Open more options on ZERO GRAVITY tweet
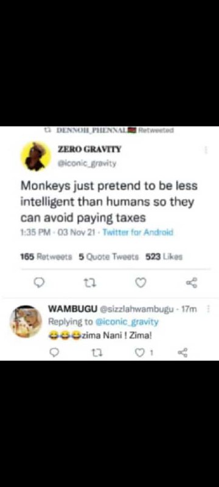The height and width of the screenshot is (487, 219). 206,150
